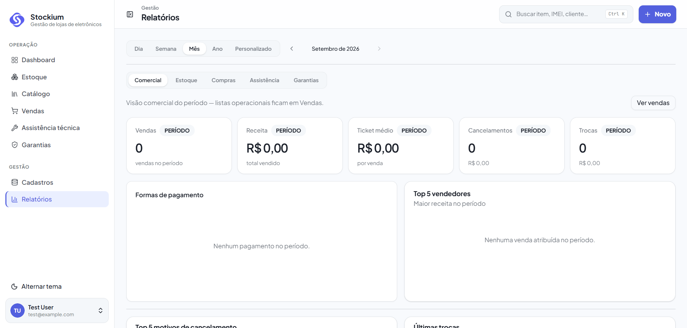Open the Assistência report tab

pyautogui.click(x=264, y=80)
